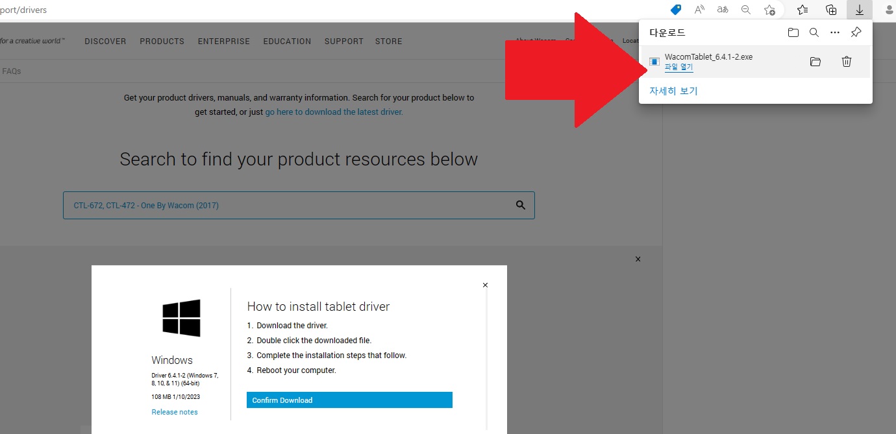Screen dimensions: 896x434
Task: Click the About Wacom header link
Action: click(536, 41)
